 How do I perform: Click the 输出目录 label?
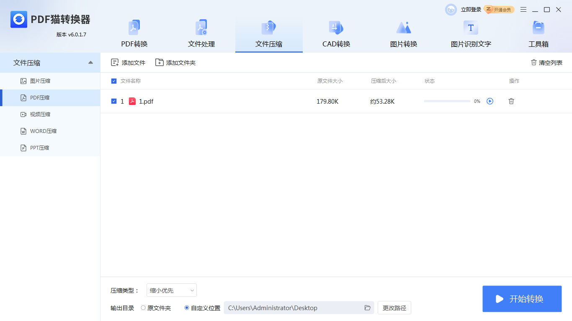pyautogui.click(x=122, y=308)
